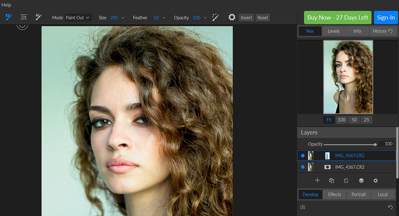Select the masking brush tool
The image size is (399, 216).
pyautogui.click(x=9, y=17)
